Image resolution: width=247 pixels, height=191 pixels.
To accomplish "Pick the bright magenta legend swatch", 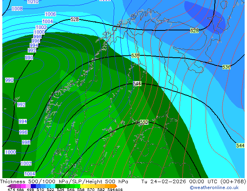I will [23, 186].
